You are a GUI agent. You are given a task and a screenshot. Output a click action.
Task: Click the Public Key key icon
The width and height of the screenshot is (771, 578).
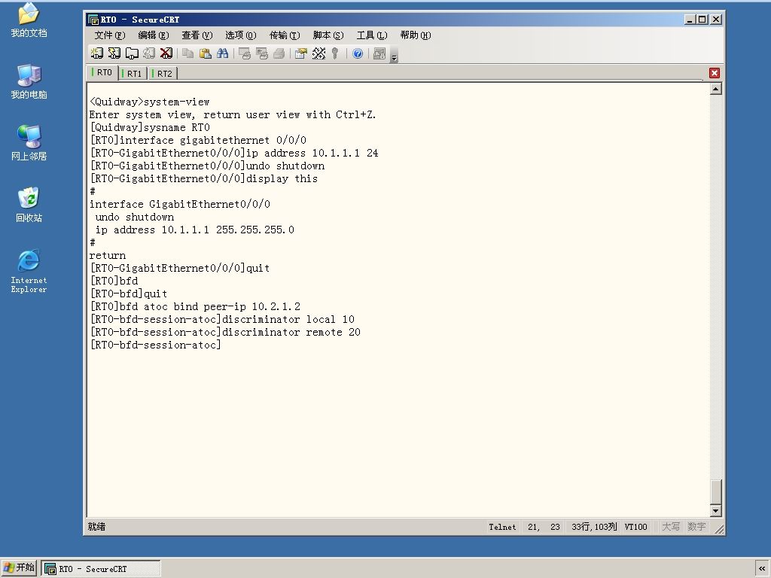[335, 53]
